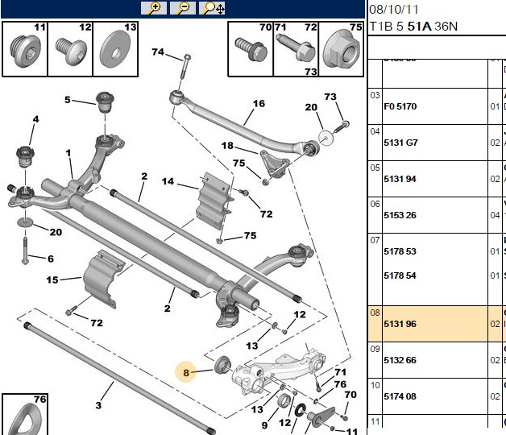Click part number 5132 66
Viewport: 506px width, 435px height.
[400, 360]
